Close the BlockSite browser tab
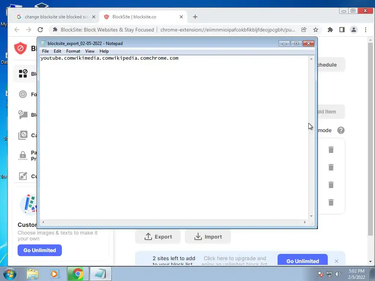The width and height of the screenshot is (375, 281). [181, 17]
